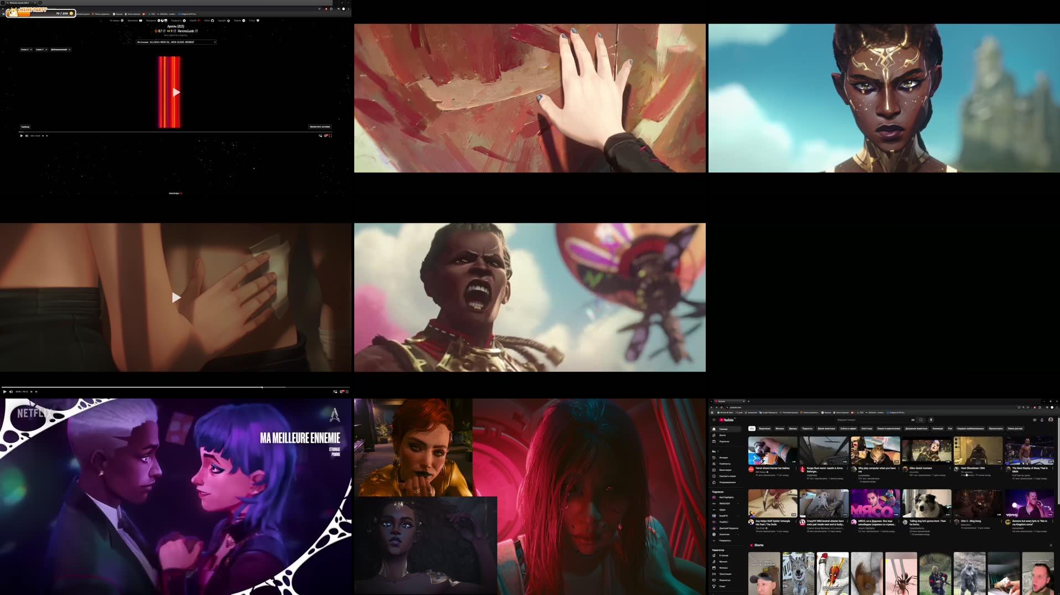The image size is (1060, 595).
Task: Open the season dropdown in top-left player page
Action: [x=26, y=49]
